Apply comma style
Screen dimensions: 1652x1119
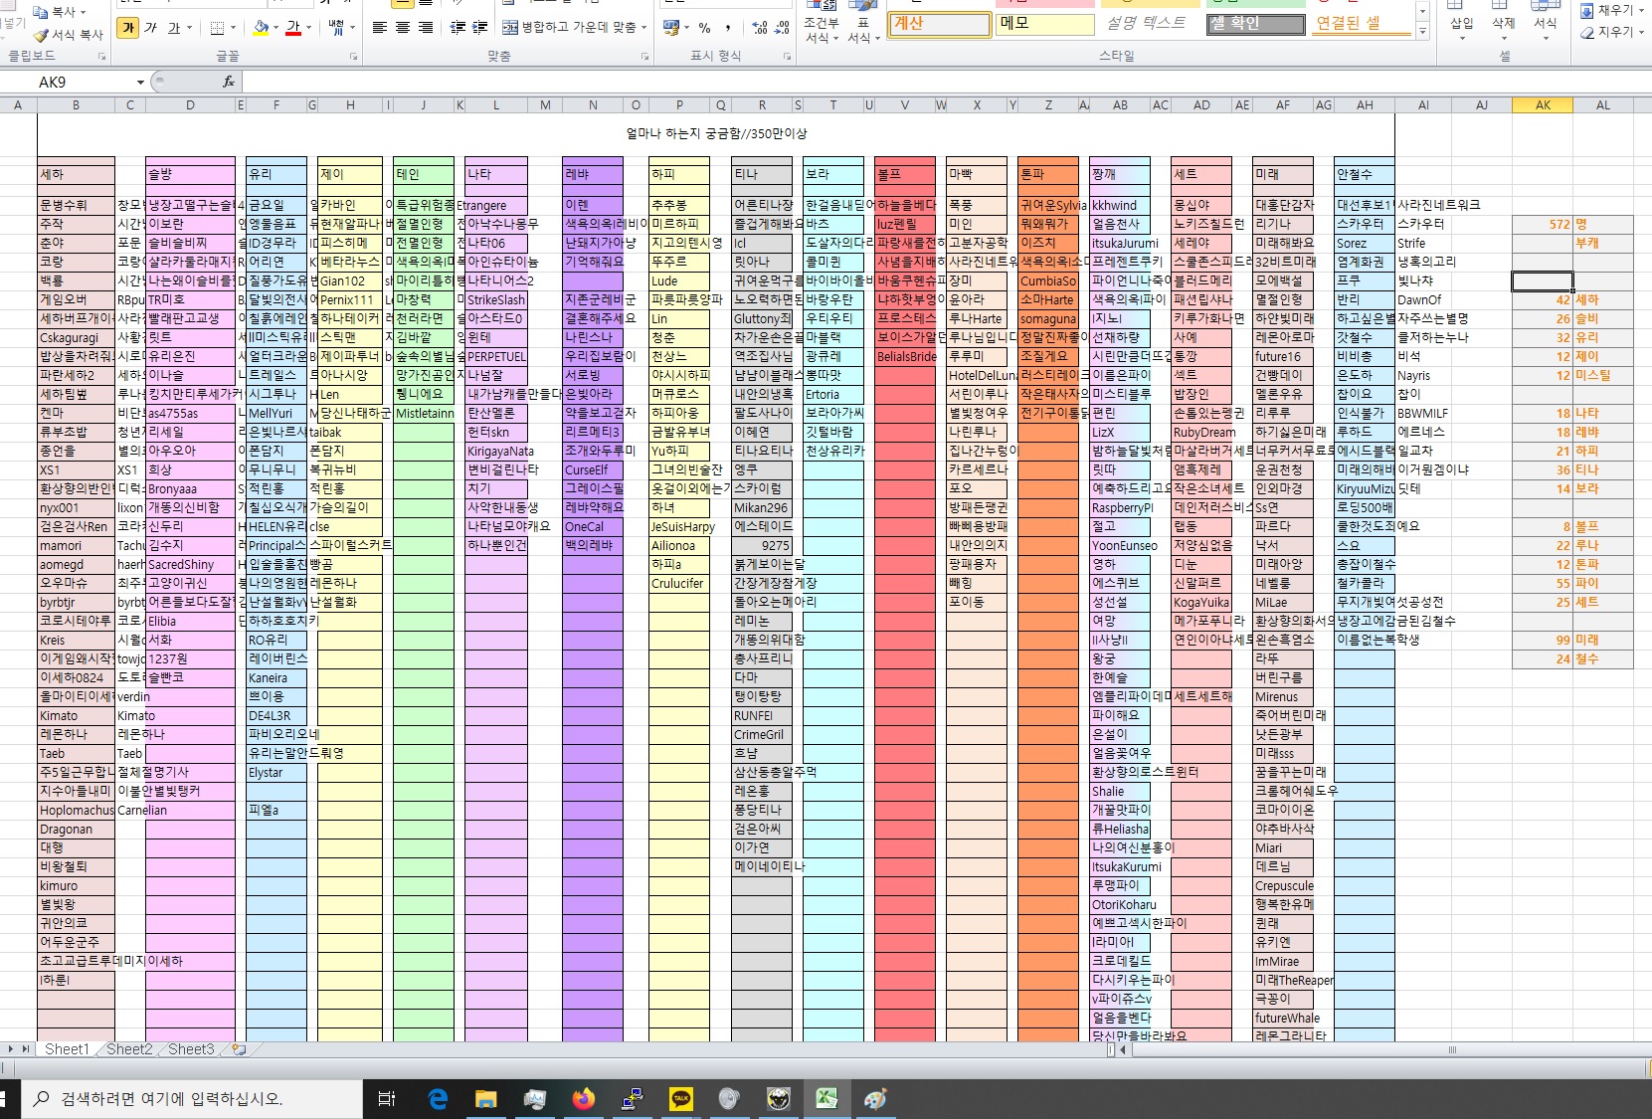click(x=728, y=28)
